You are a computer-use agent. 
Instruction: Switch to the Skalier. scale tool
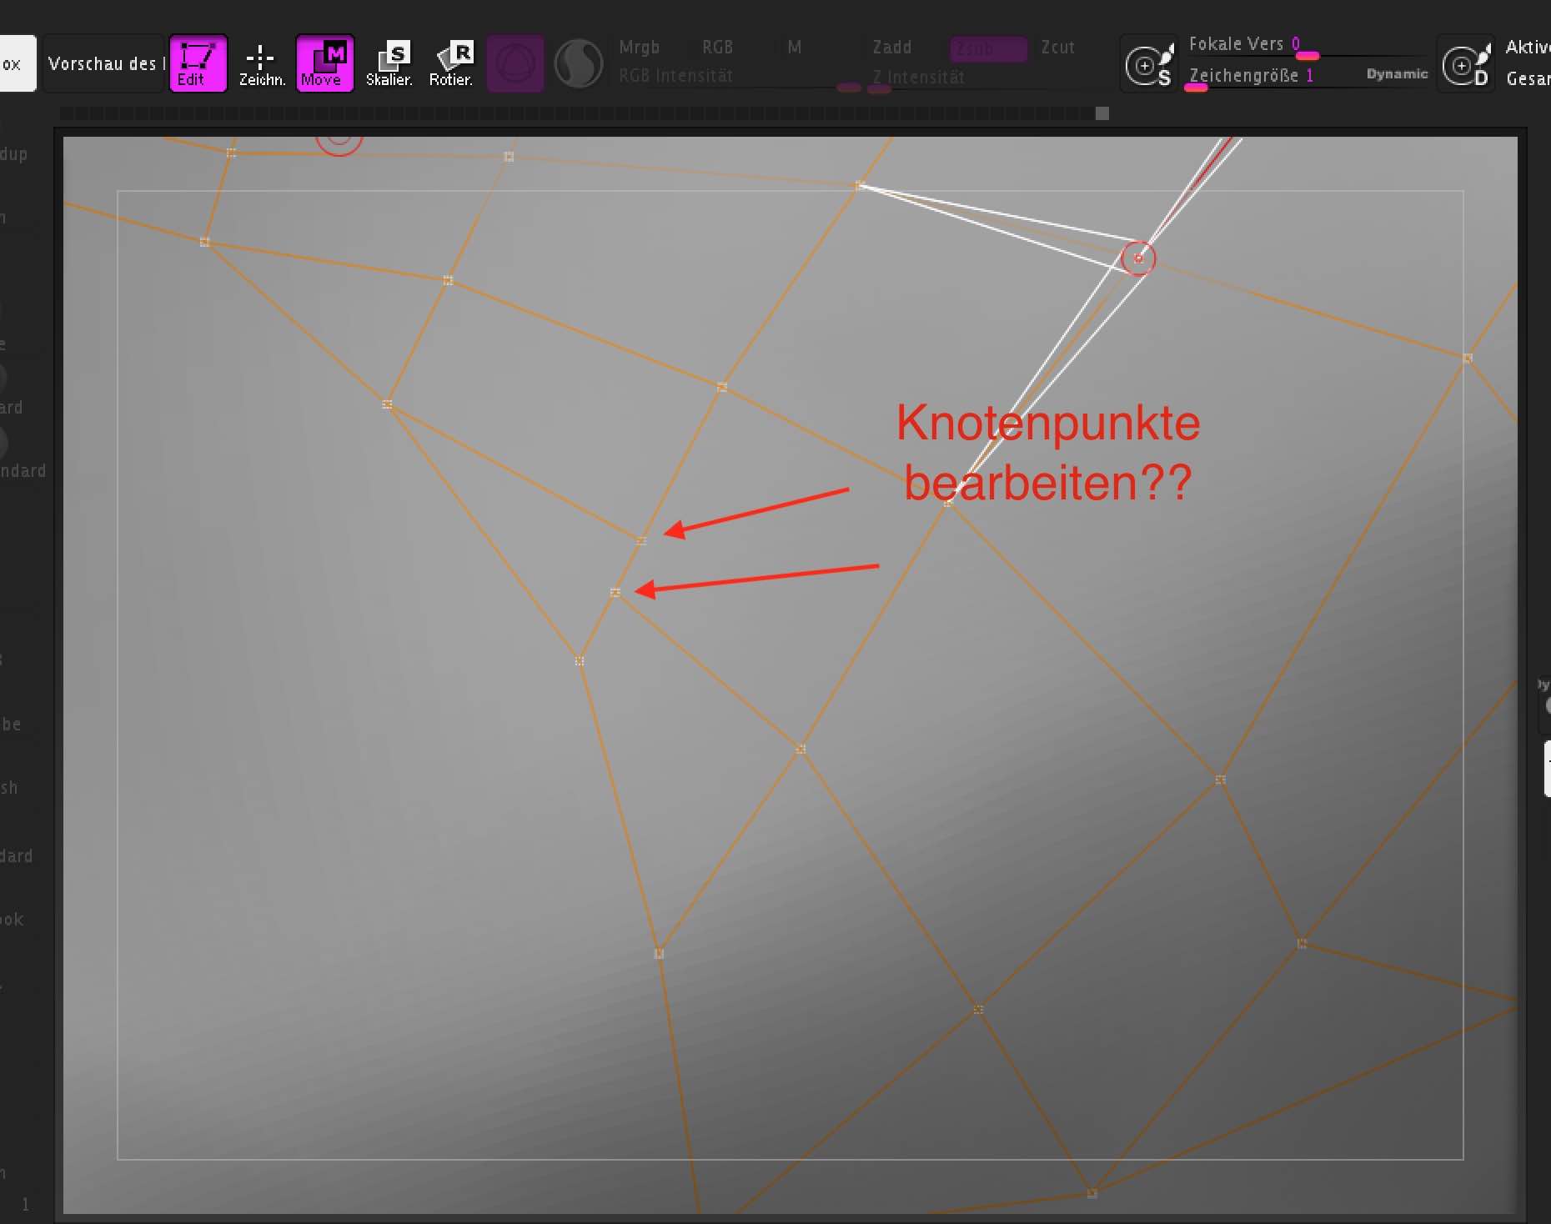point(389,63)
